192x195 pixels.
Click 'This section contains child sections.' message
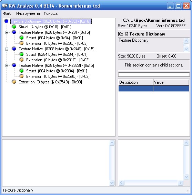pyautogui.click(x=154, y=65)
